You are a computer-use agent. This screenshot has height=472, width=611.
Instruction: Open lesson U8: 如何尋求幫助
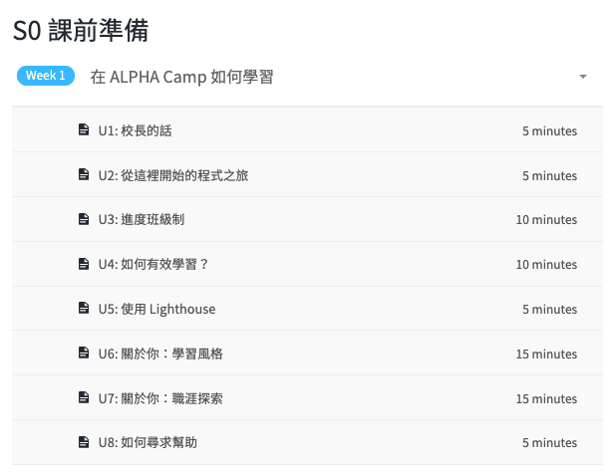[148, 442]
